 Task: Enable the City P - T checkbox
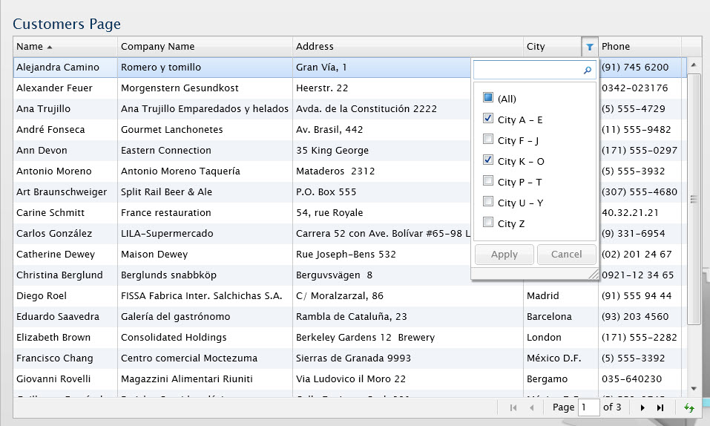[x=488, y=181]
